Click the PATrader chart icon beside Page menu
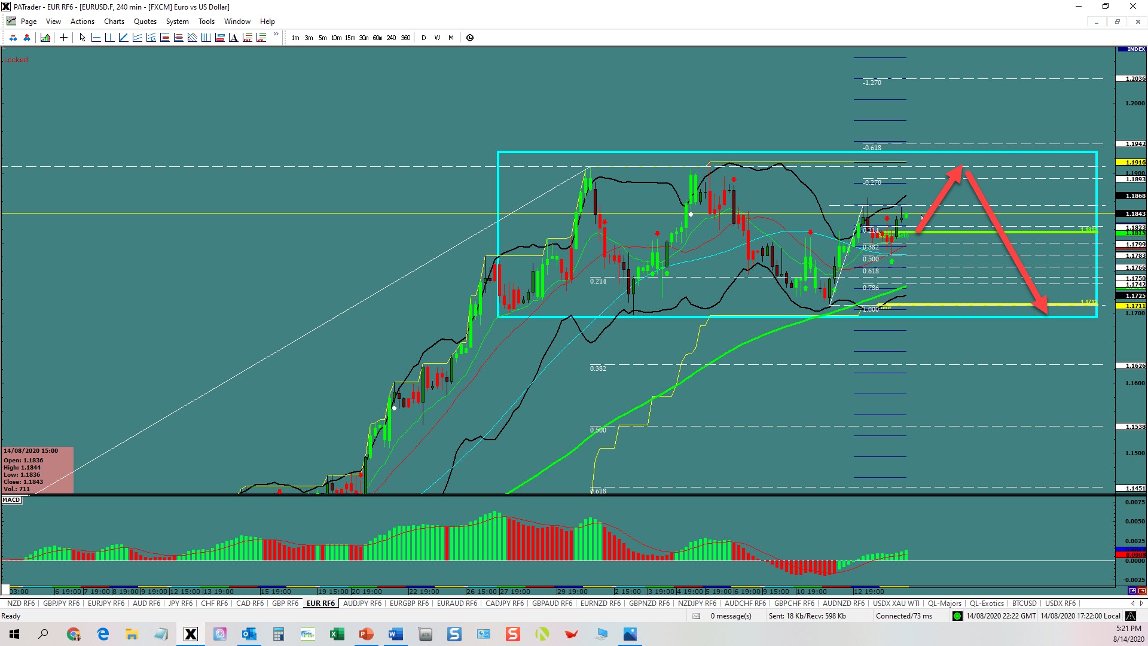The height and width of the screenshot is (646, 1148). coord(11,21)
